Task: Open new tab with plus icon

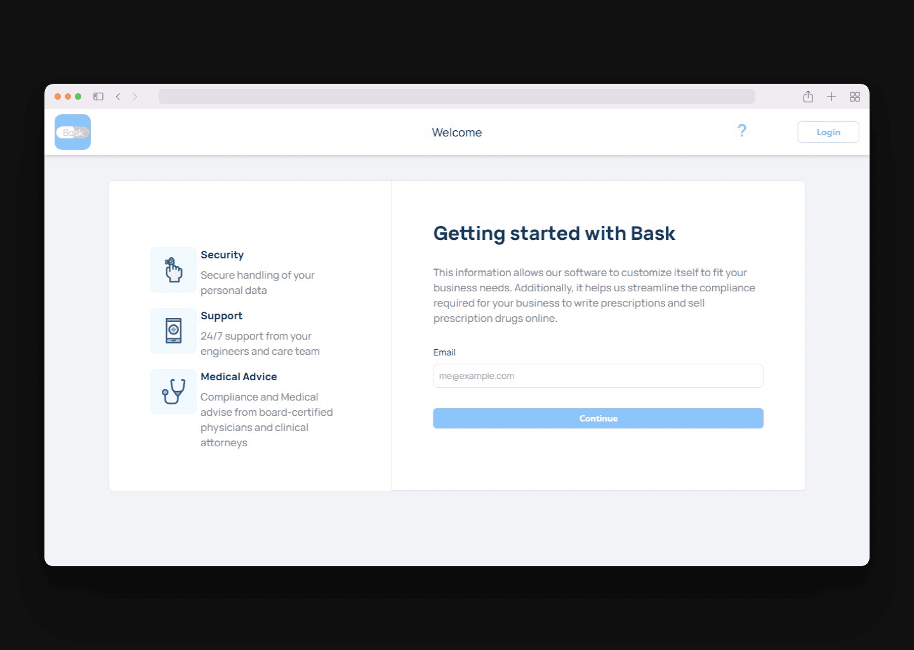Action: click(x=831, y=96)
